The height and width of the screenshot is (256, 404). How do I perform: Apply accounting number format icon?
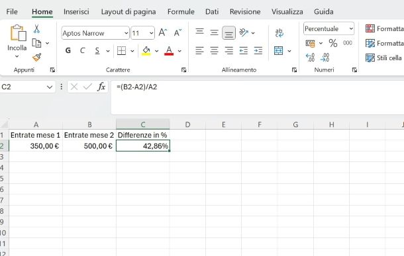(310, 44)
